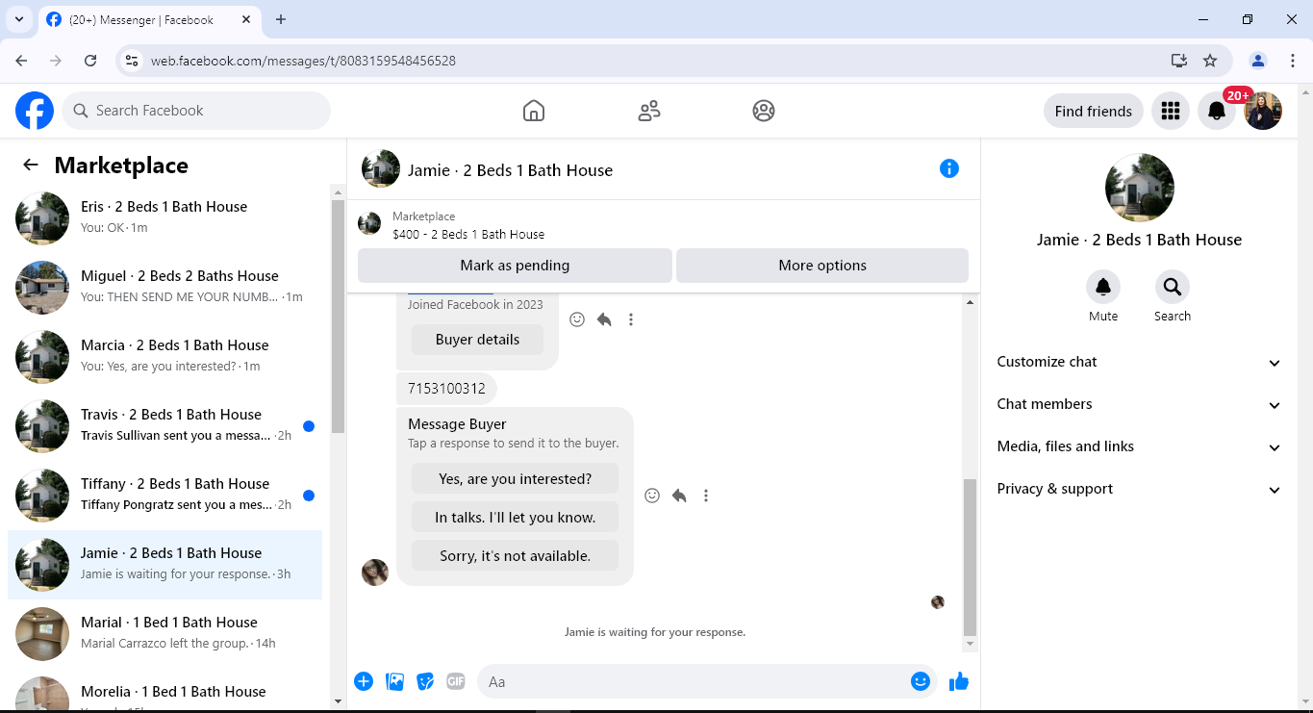The height and width of the screenshot is (713, 1313).
Task: React to the Buyer details message
Action: tap(577, 319)
